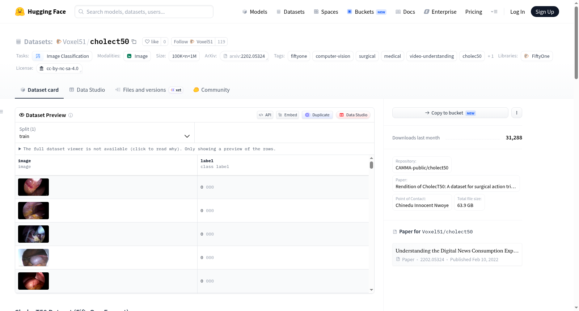Show the +1 hidden tags
579x311 pixels.
coord(490,56)
